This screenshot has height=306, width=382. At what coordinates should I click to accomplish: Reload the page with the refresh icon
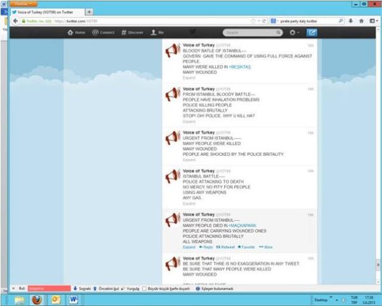[264, 21]
